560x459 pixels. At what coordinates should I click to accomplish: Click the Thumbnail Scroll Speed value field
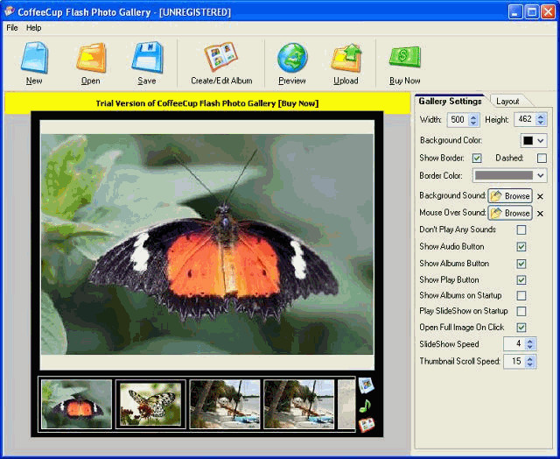[514, 361]
